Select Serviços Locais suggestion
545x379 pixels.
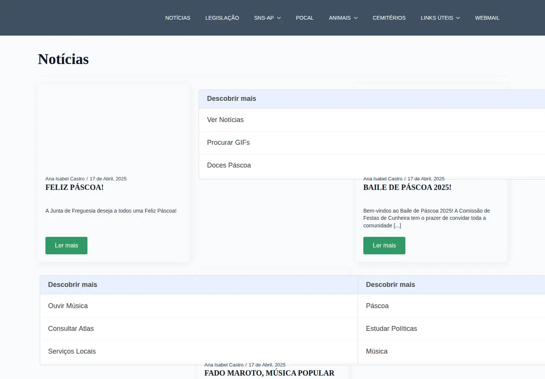199,351
